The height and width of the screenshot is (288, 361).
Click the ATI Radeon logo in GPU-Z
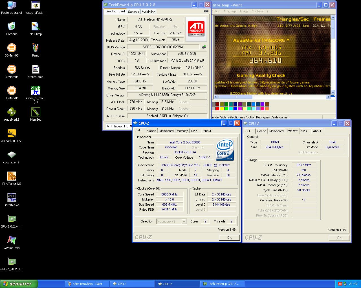(x=196, y=29)
